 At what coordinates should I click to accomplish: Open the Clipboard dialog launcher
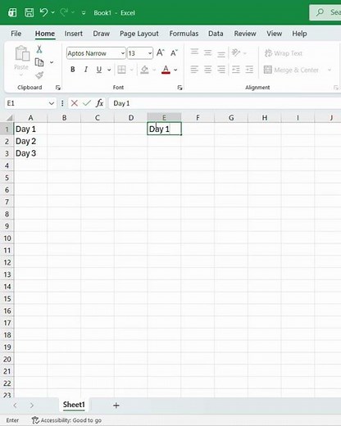57,88
